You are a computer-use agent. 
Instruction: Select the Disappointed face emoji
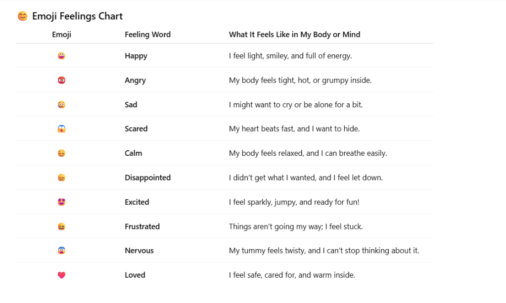point(61,177)
